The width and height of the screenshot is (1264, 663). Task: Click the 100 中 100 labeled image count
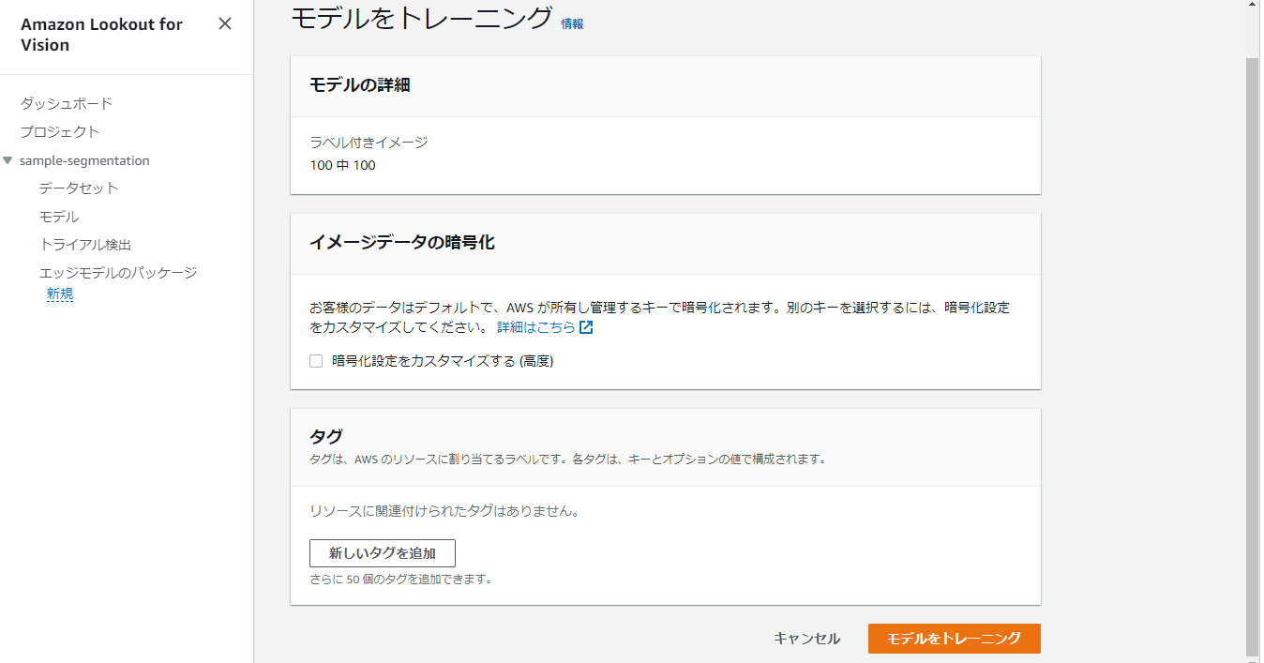[x=342, y=165]
